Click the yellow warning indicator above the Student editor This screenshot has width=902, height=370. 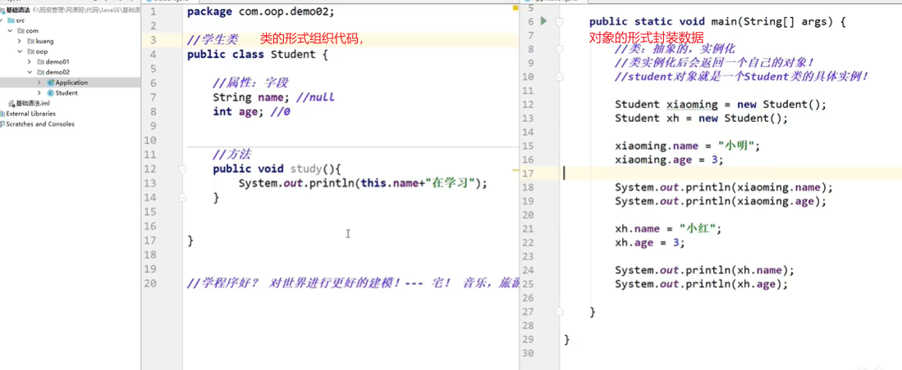click(x=515, y=8)
